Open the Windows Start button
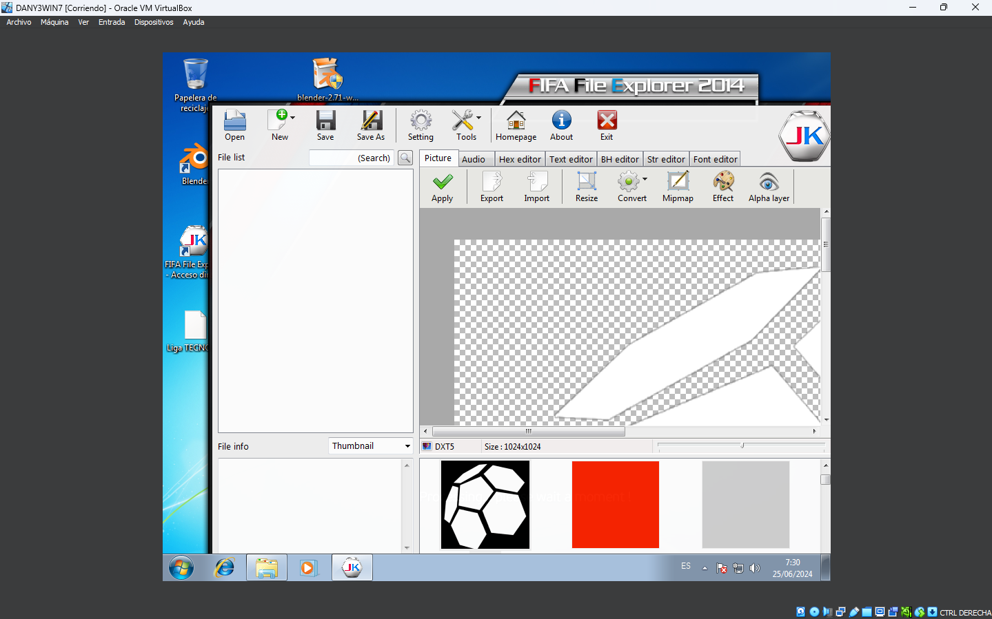The width and height of the screenshot is (992, 619). coord(181,568)
